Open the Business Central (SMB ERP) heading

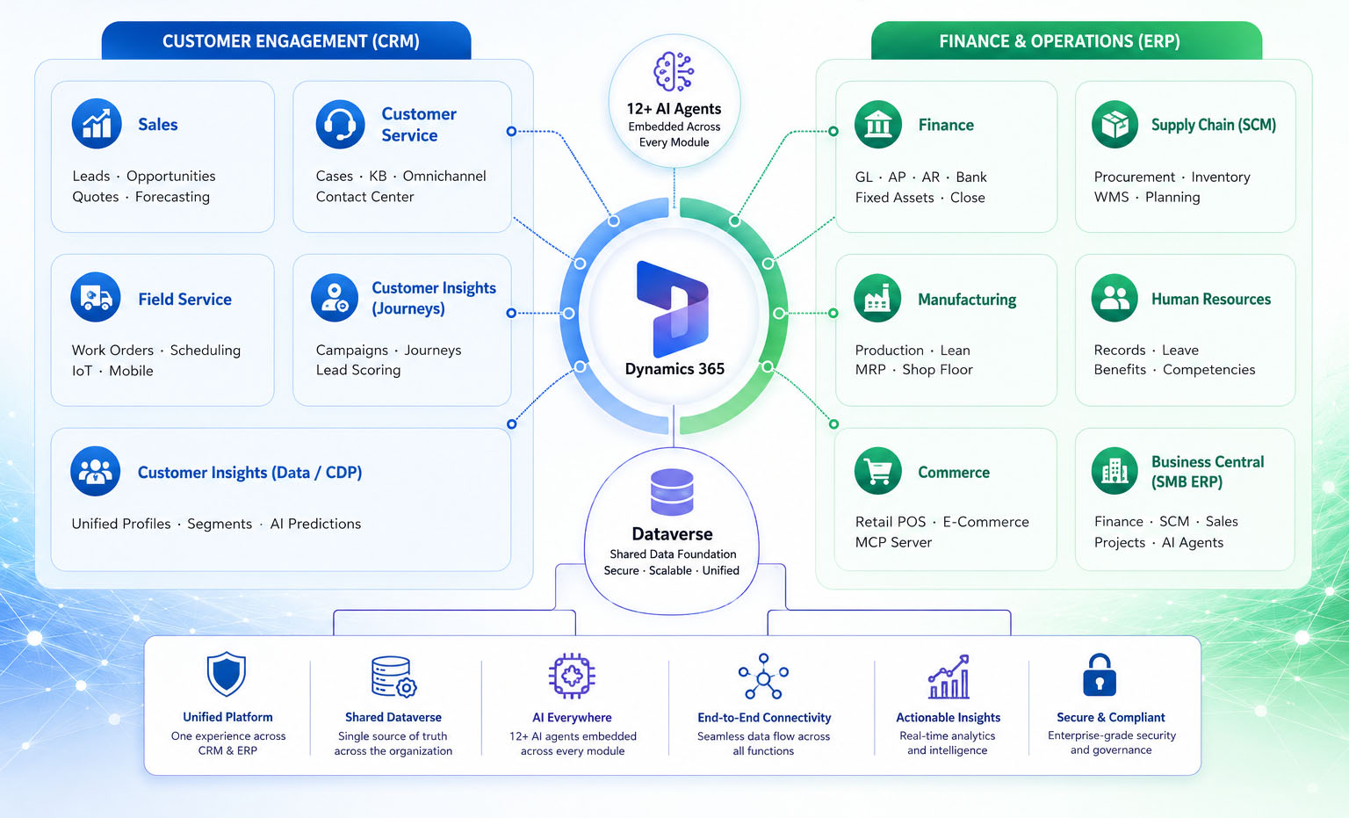(1208, 472)
